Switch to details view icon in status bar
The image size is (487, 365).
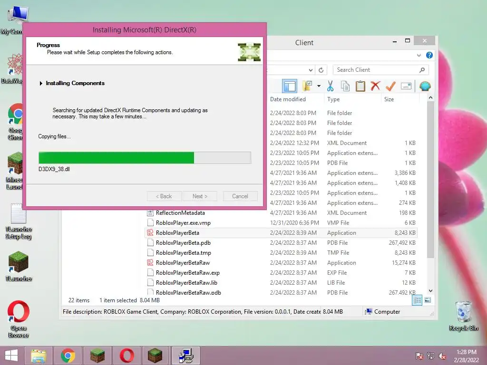(417, 300)
